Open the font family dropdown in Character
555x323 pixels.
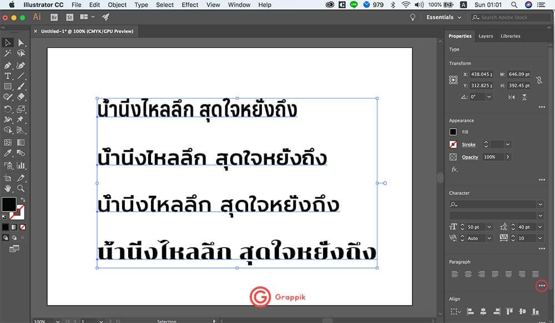(542, 204)
